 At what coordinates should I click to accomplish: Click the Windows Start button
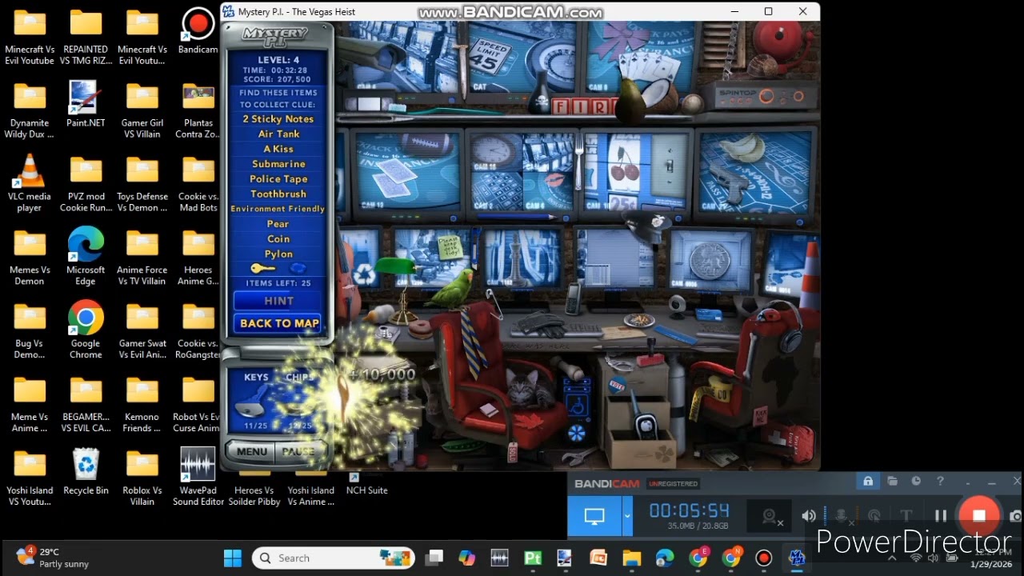point(232,558)
